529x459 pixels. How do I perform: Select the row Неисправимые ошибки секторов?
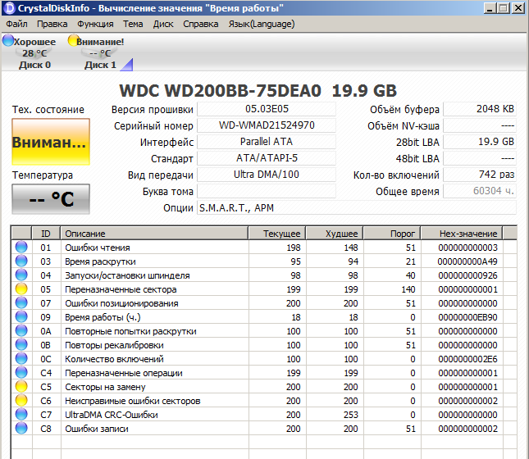tap(264, 400)
